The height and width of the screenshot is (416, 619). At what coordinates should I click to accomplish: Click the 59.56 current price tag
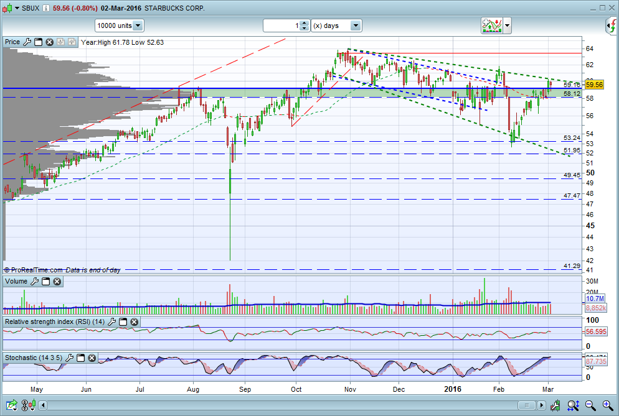[x=594, y=85]
